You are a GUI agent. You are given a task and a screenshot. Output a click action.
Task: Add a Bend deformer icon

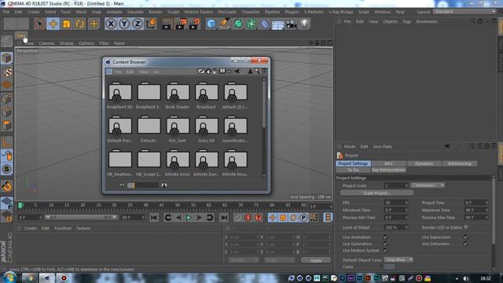264,24
